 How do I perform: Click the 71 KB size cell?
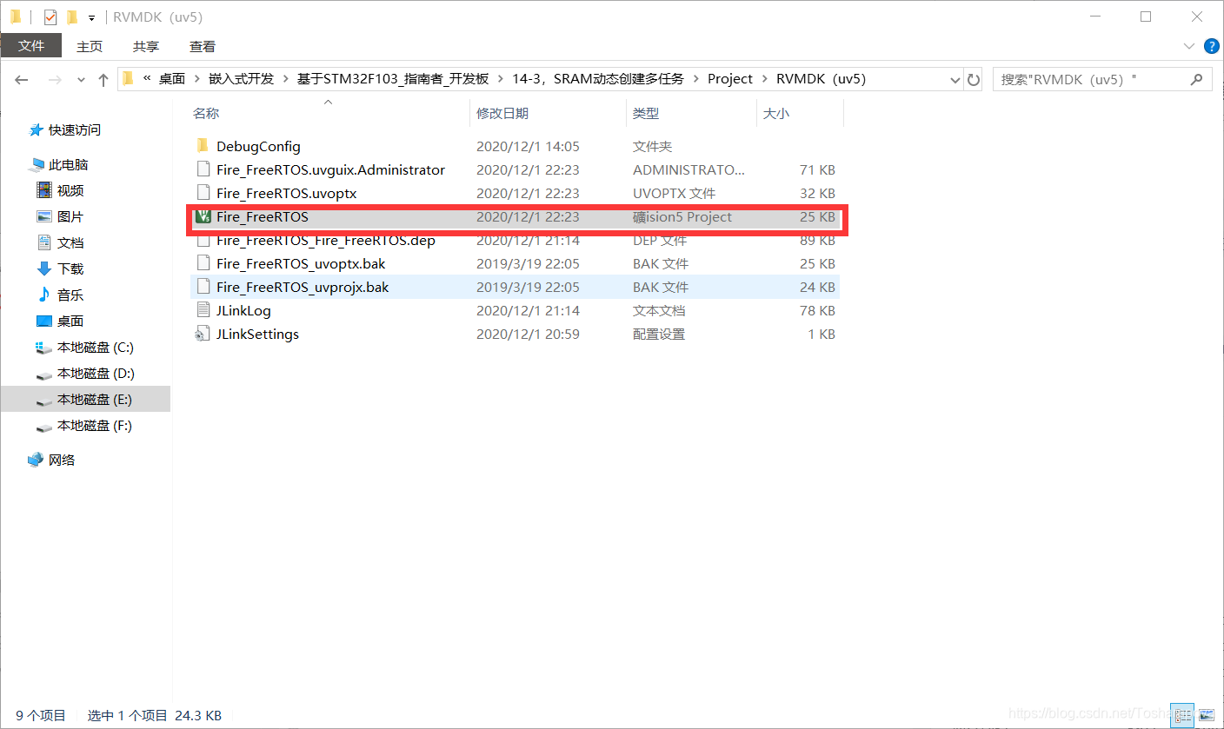(818, 169)
